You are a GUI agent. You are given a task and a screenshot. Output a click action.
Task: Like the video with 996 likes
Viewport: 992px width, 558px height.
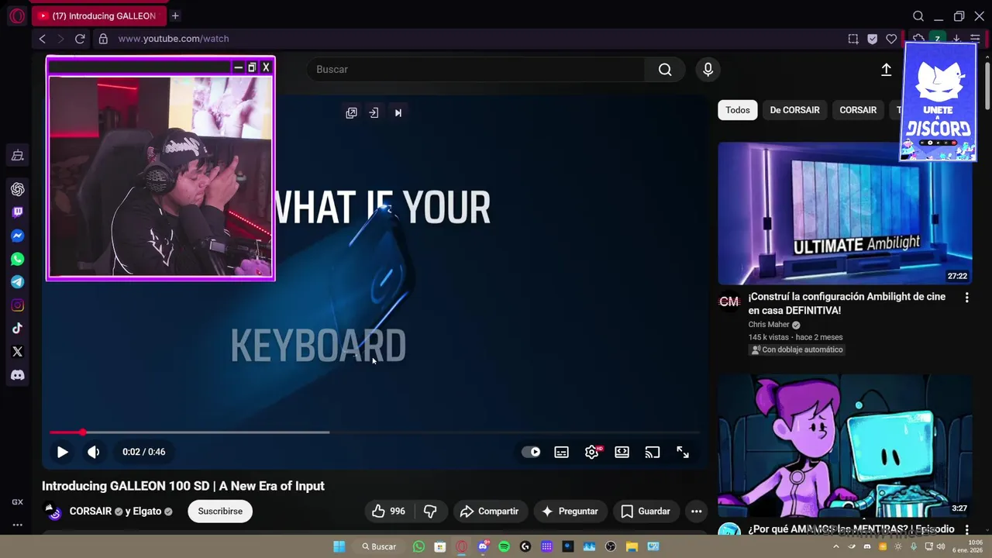click(389, 511)
